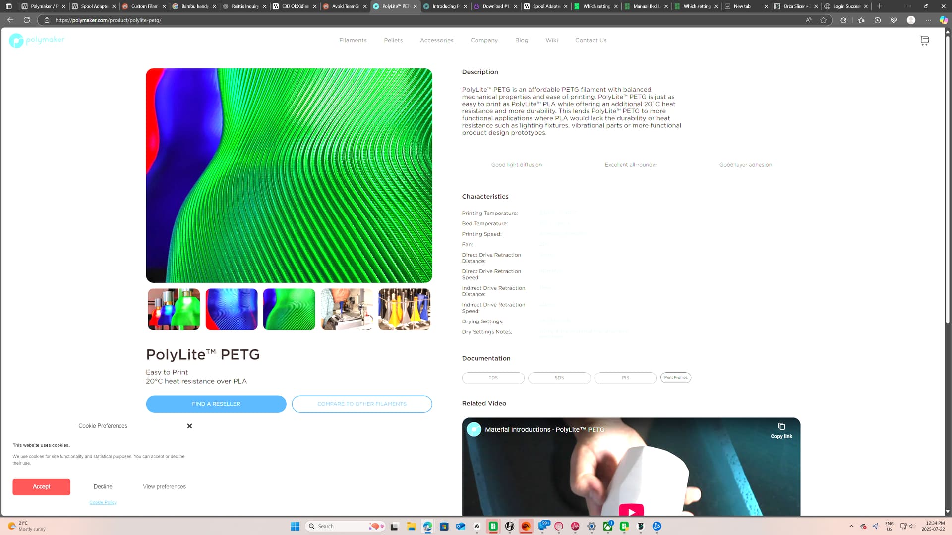View site information lock icon
Screen dimensions: 952x535
coord(47,20)
